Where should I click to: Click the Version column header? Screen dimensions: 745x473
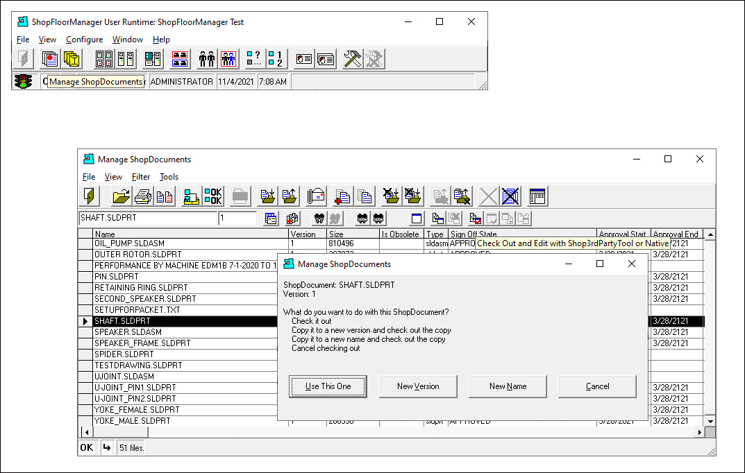(308, 234)
